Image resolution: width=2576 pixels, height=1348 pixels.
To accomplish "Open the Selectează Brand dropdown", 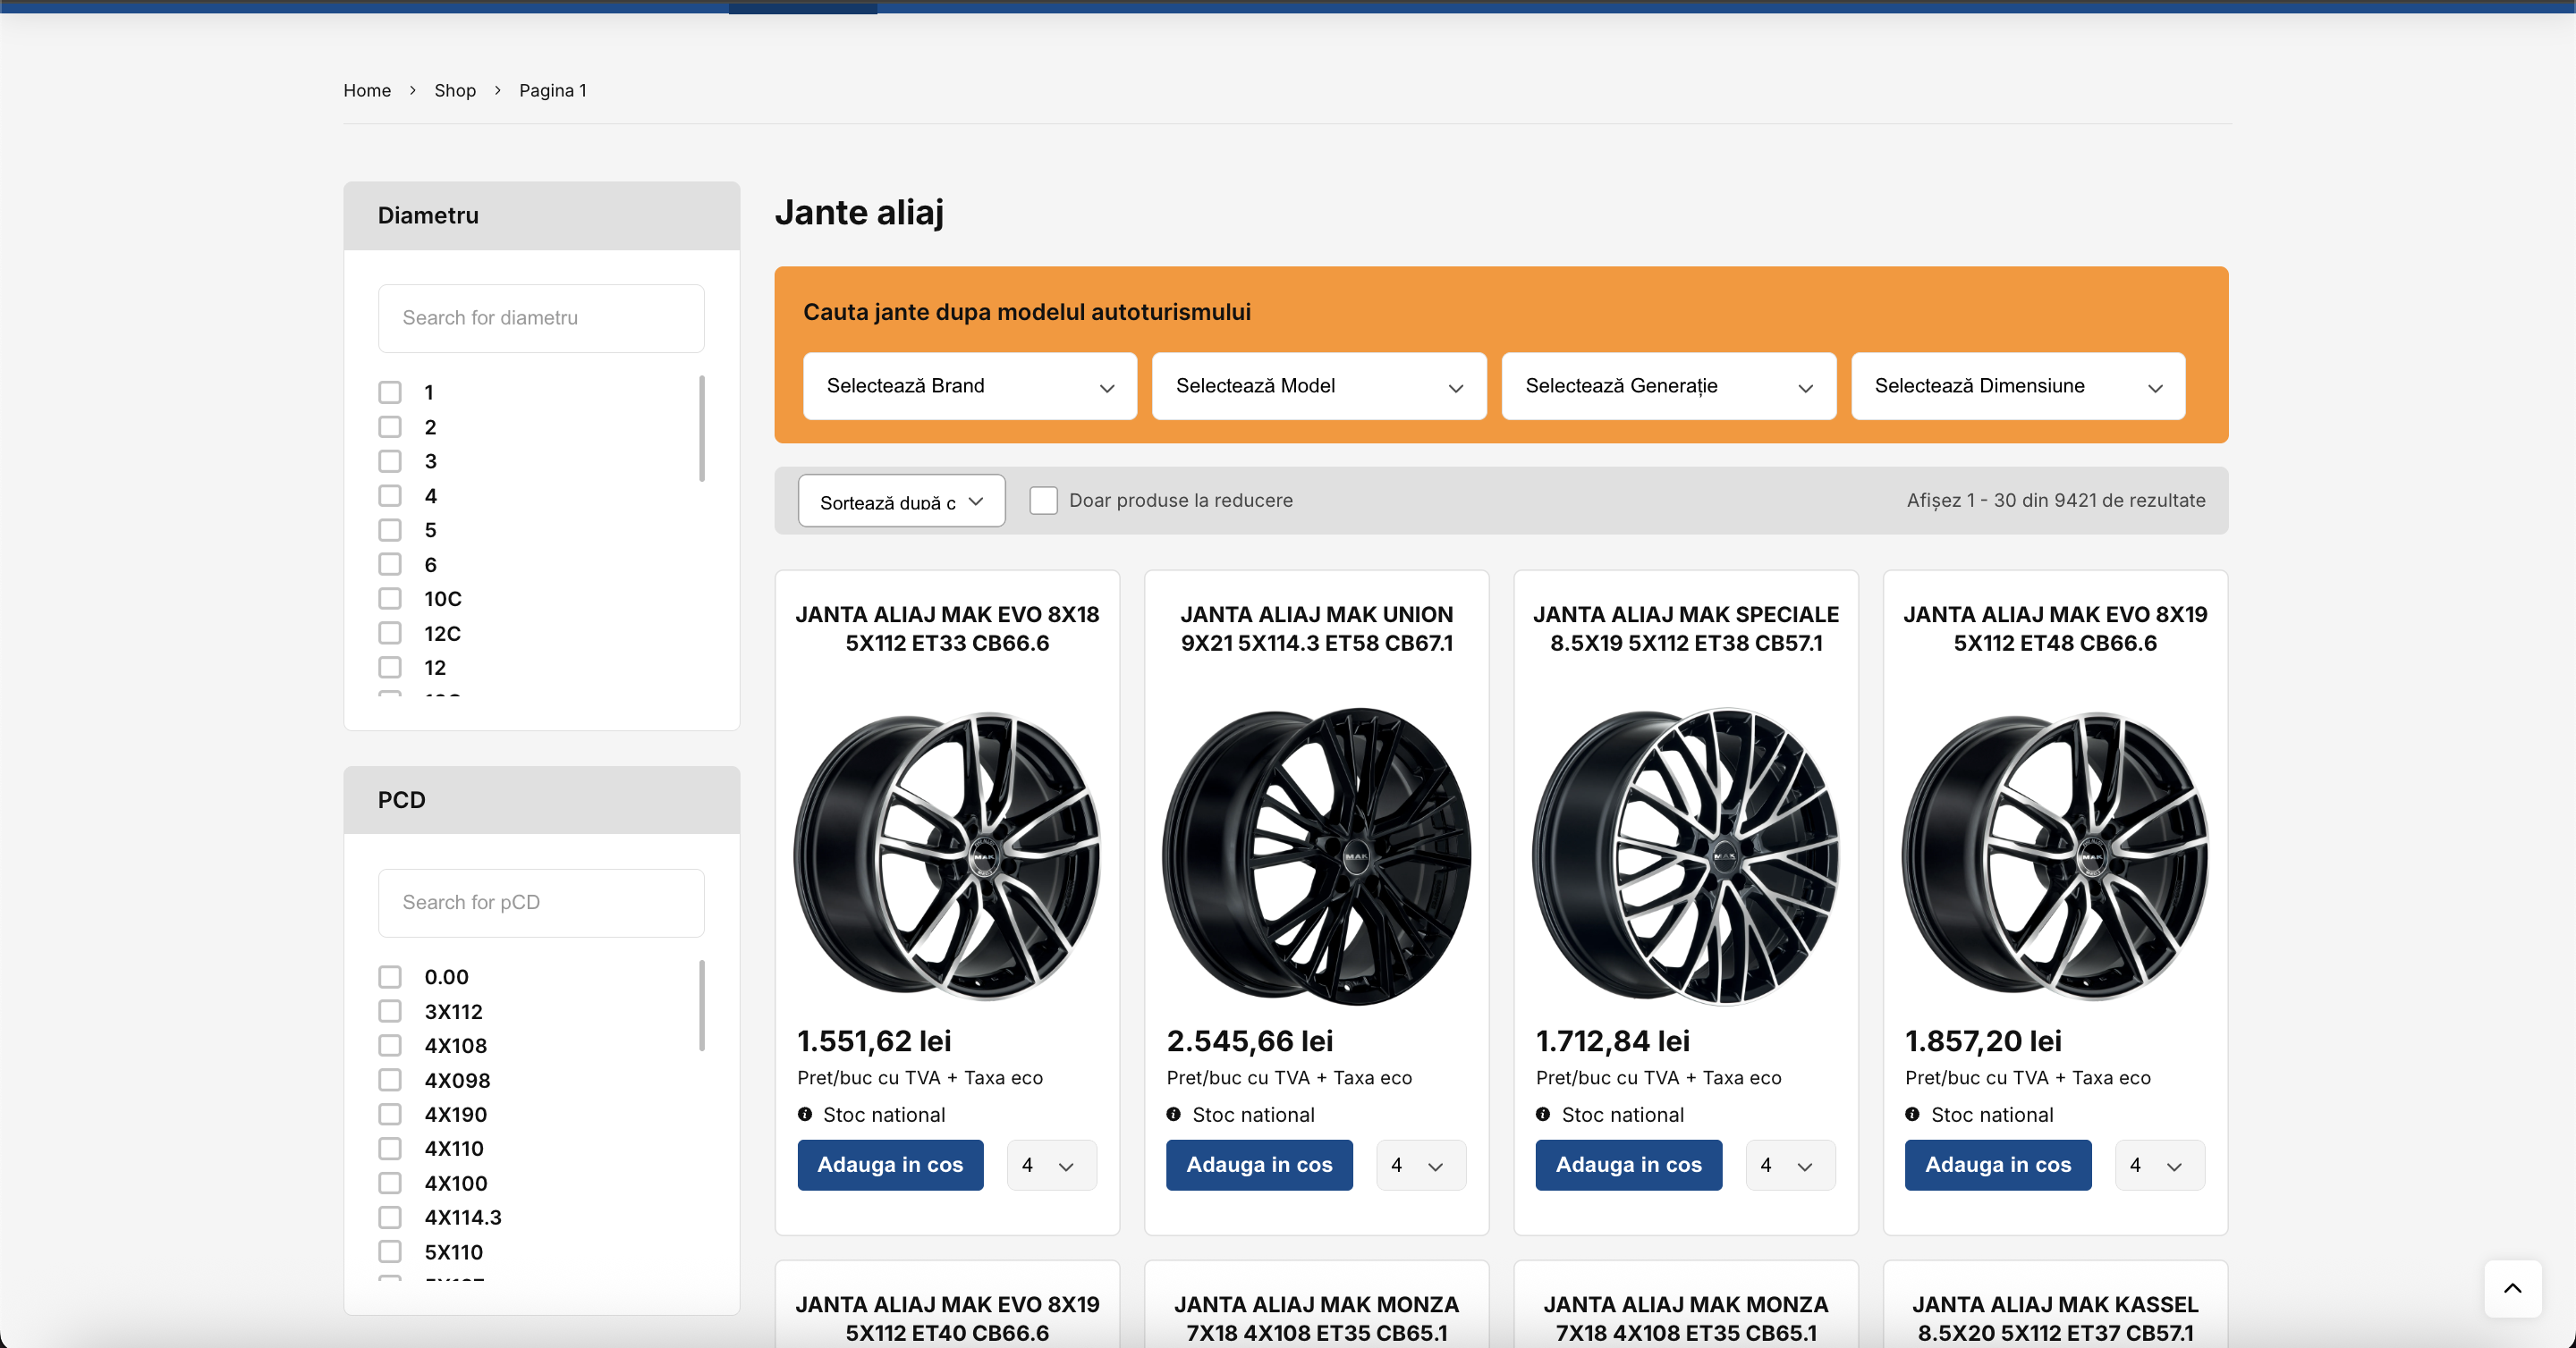I will point(970,385).
